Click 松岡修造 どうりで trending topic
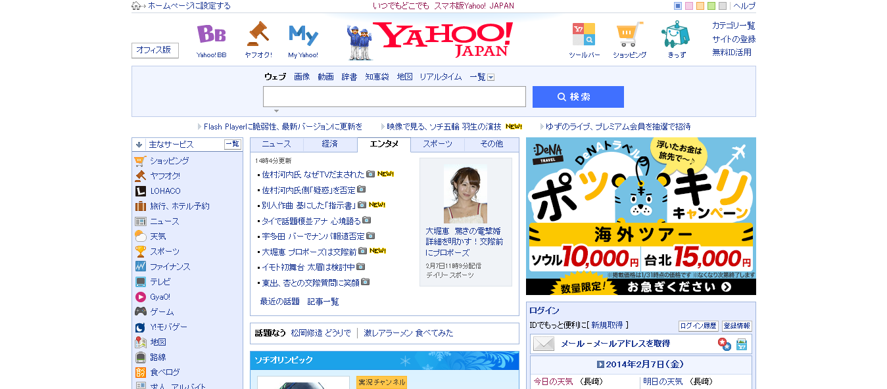The height and width of the screenshot is (389, 887). pos(321,333)
